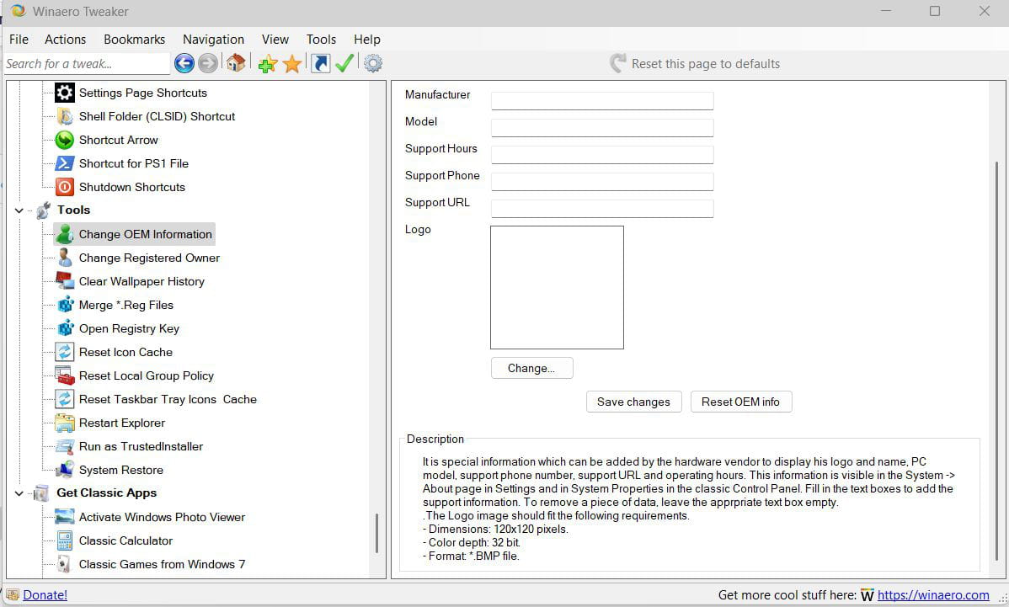Screen dimensions: 1009x607
Task: Click the Change... logo button
Action: tap(531, 368)
